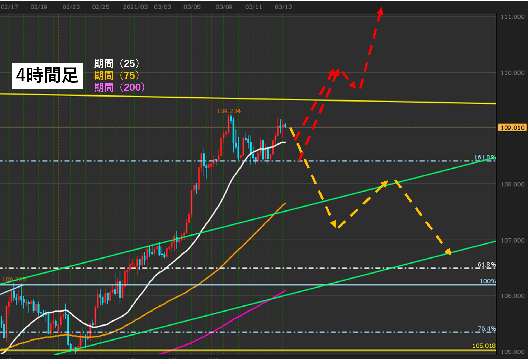
Task: Click the 61.8% Fibonacci level label
Action: [x=486, y=264]
